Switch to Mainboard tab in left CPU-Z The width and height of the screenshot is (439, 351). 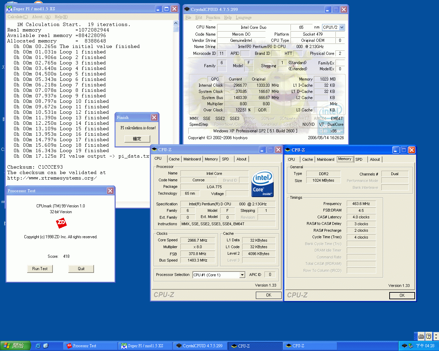tap(192, 159)
